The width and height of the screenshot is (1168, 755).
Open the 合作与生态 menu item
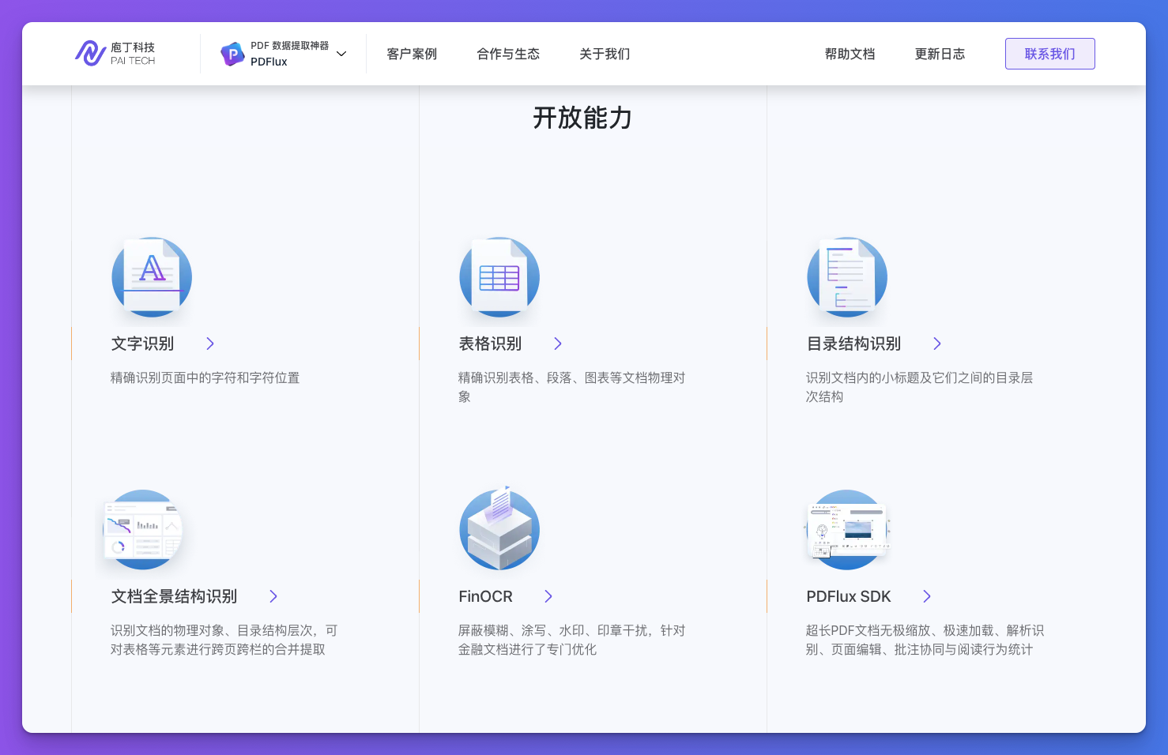pyautogui.click(x=508, y=54)
